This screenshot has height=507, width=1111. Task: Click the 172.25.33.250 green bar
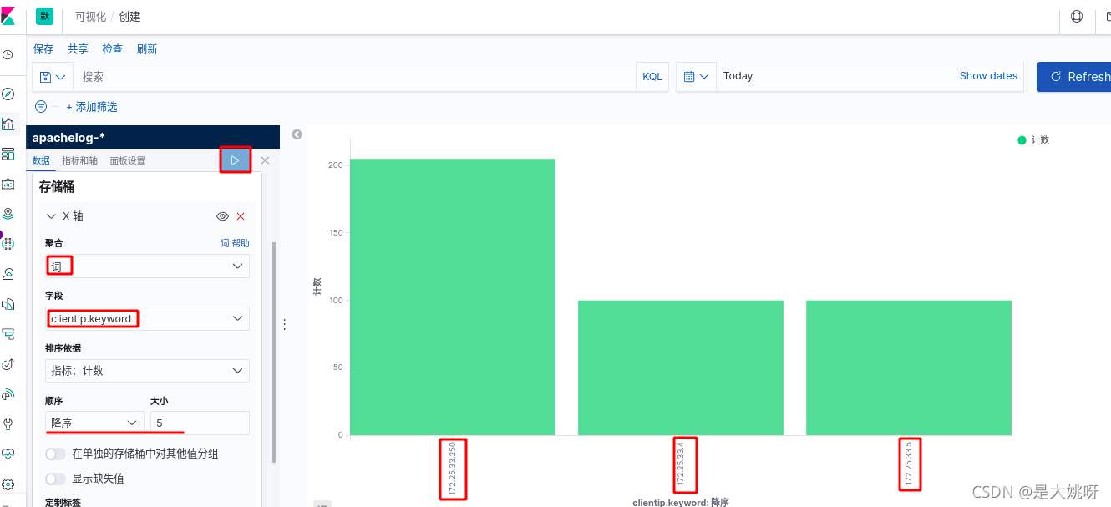coord(453,297)
